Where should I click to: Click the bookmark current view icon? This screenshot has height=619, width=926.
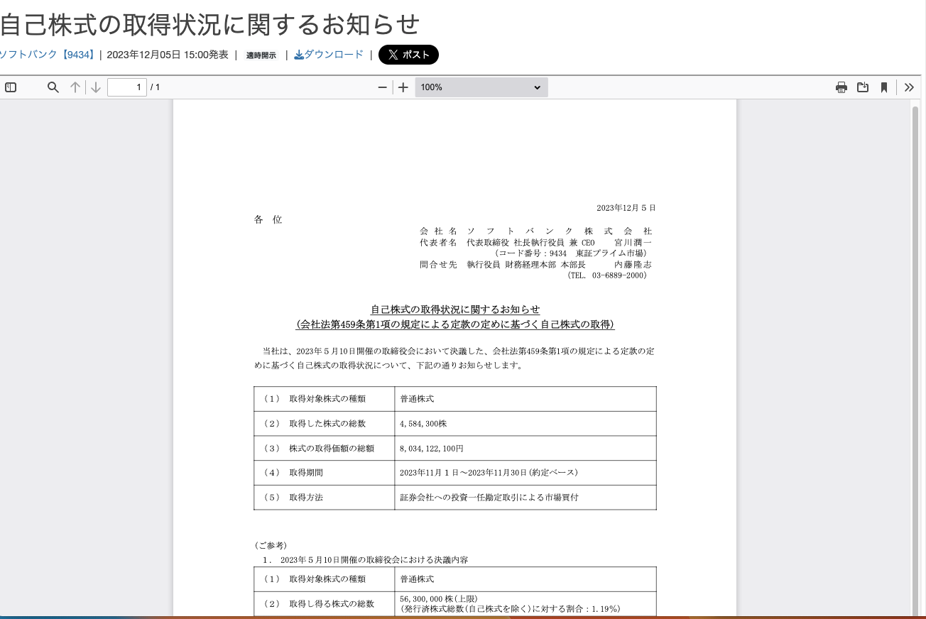pos(884,87)
